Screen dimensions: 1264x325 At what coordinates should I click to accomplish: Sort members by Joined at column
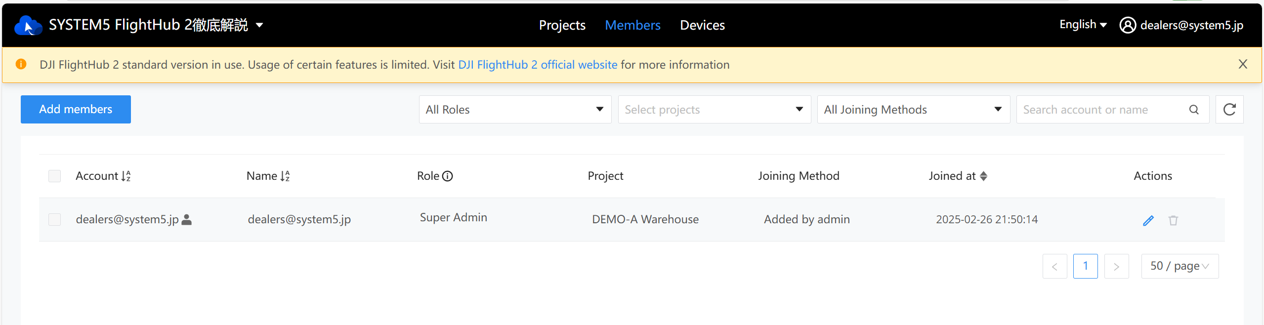point(983,176)
